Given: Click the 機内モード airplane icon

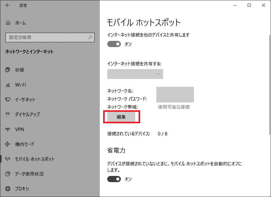Looking at the screenshot, I should (8, 144).
